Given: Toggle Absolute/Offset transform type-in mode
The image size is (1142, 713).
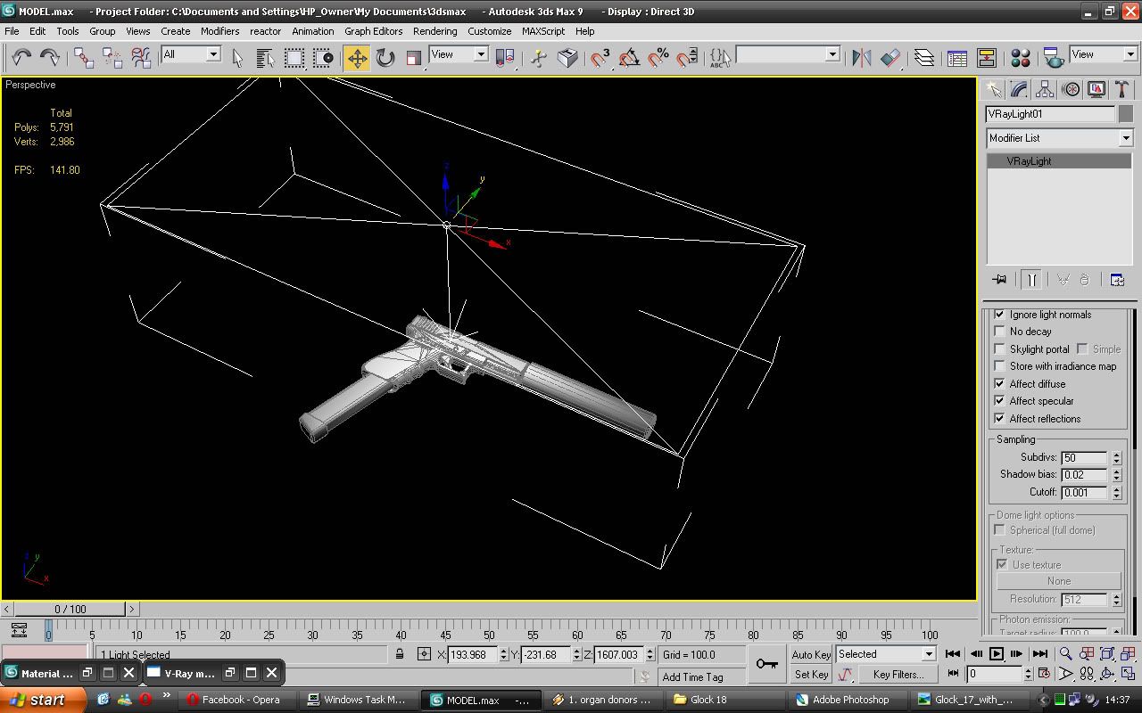Looking at the screenshot, I should 424,654.
